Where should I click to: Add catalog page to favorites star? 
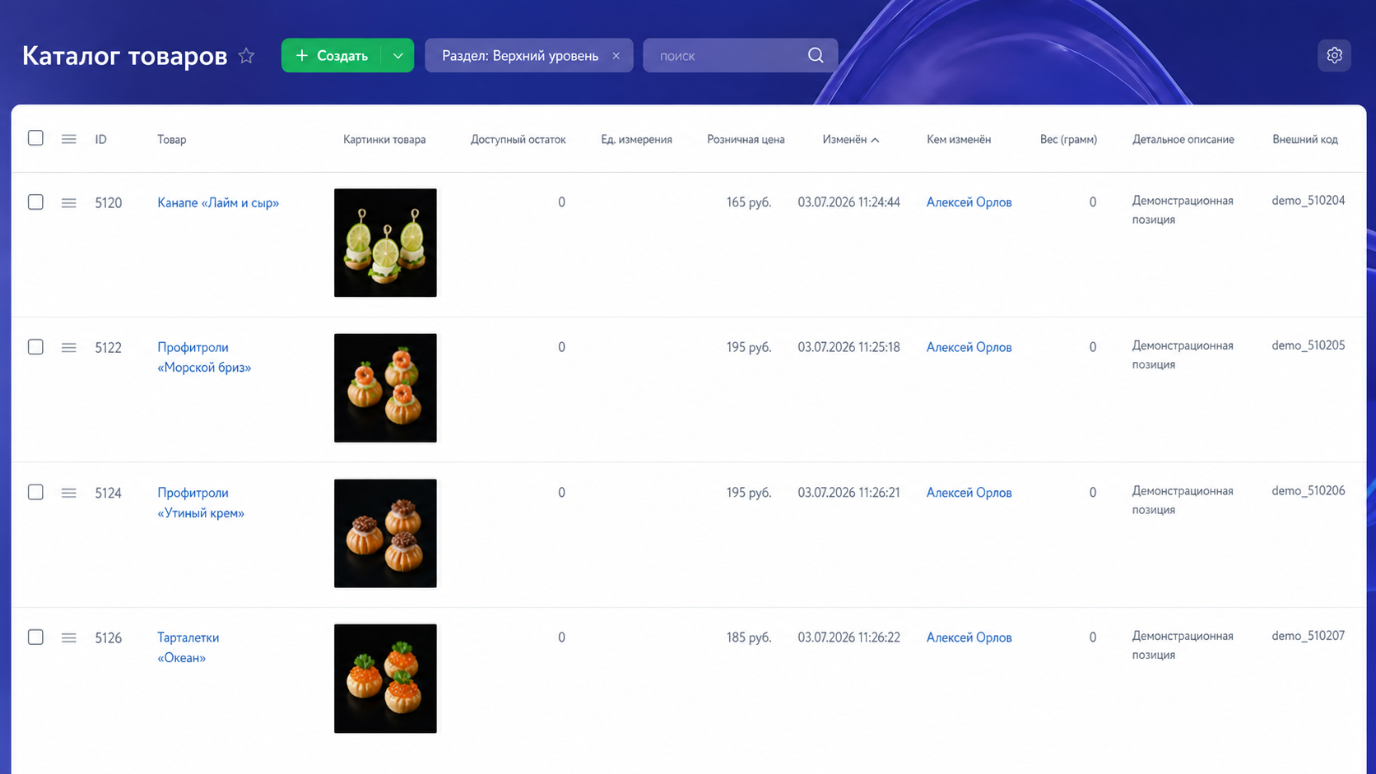[246, 56]
